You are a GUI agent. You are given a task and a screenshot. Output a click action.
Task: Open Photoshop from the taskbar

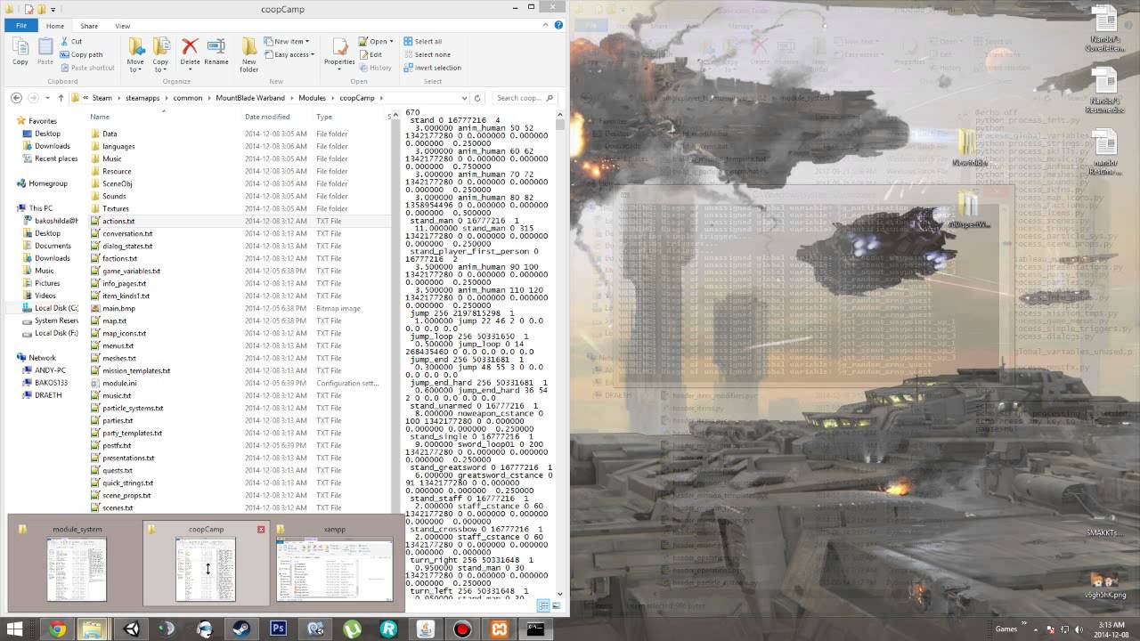[x=278, y=629]
